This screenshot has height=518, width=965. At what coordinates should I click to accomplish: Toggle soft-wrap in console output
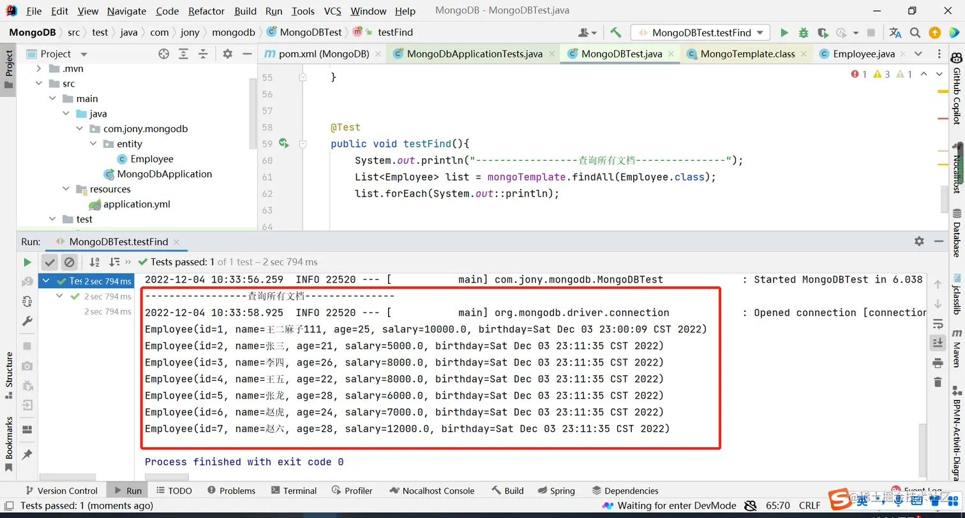click(938, 323)
